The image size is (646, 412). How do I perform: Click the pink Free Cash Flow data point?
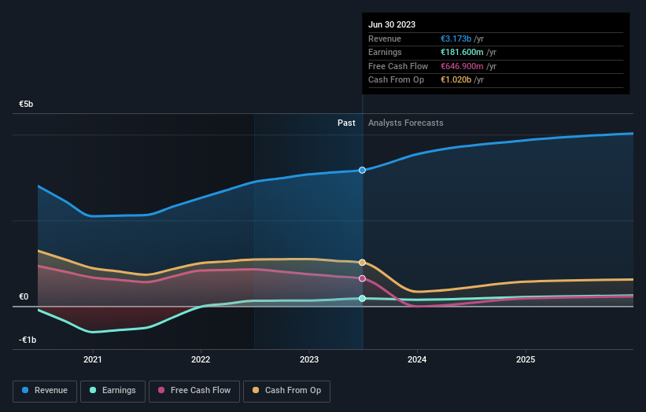362,278
